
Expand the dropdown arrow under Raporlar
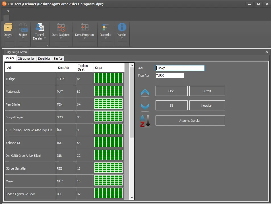105,38
